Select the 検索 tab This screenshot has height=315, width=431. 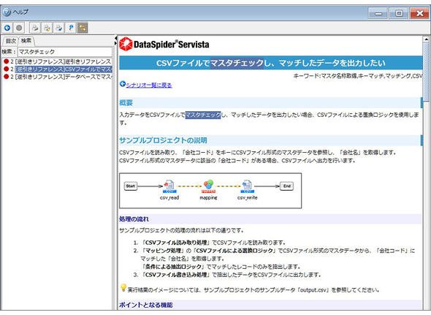26,41
